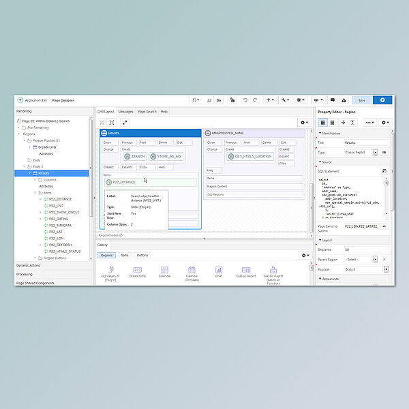Image resolution: width=409 pixels, height=409 pixels.
Task: Toggle Show Common properties view
Action: [322, 122]
